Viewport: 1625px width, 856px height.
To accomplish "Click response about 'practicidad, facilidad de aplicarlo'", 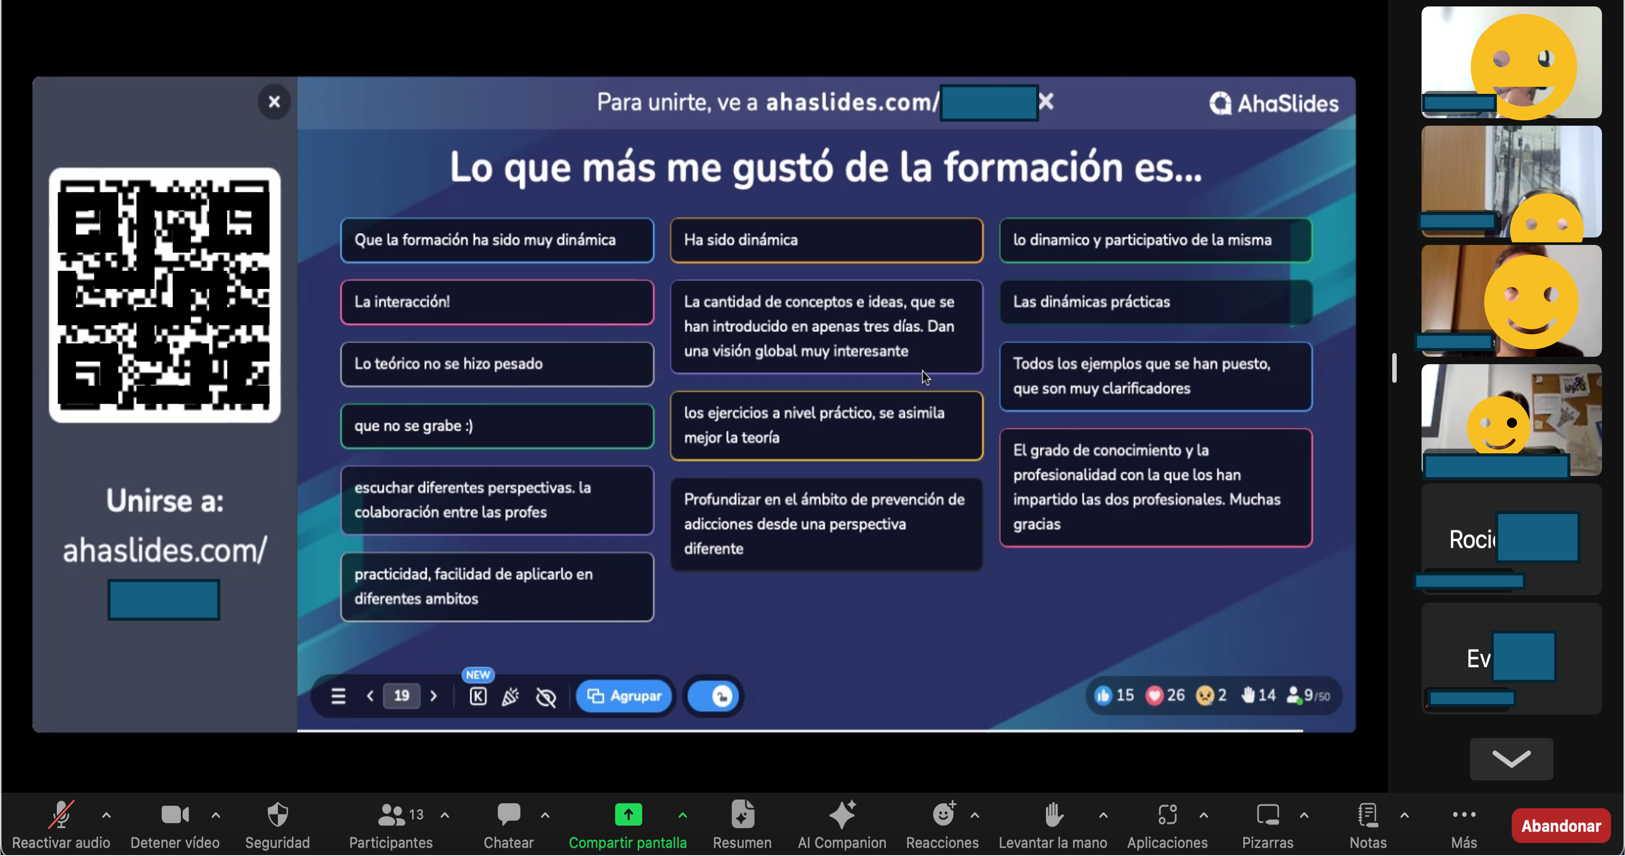I will pos(497,587).
